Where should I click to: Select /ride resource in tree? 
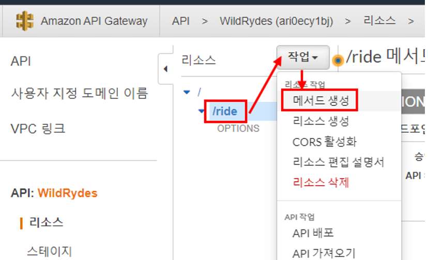pyautogui.click(x=225, y=111)
